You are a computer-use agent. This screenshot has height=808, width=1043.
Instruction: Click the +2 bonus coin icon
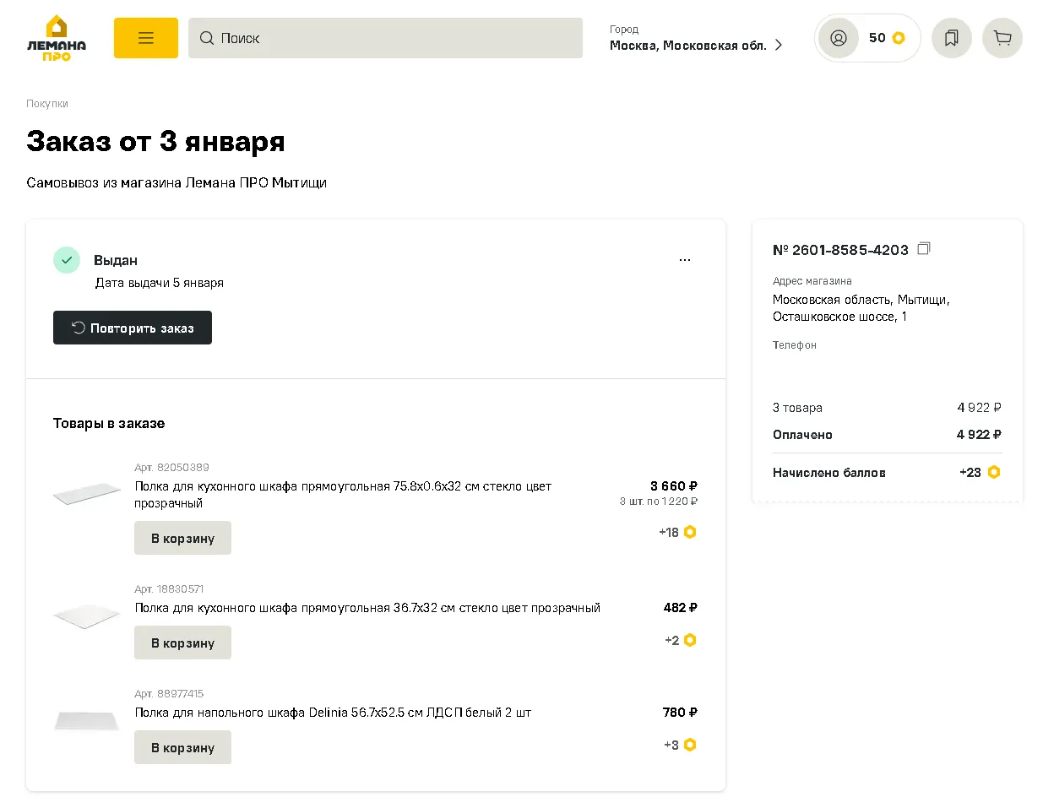[690, 640]
